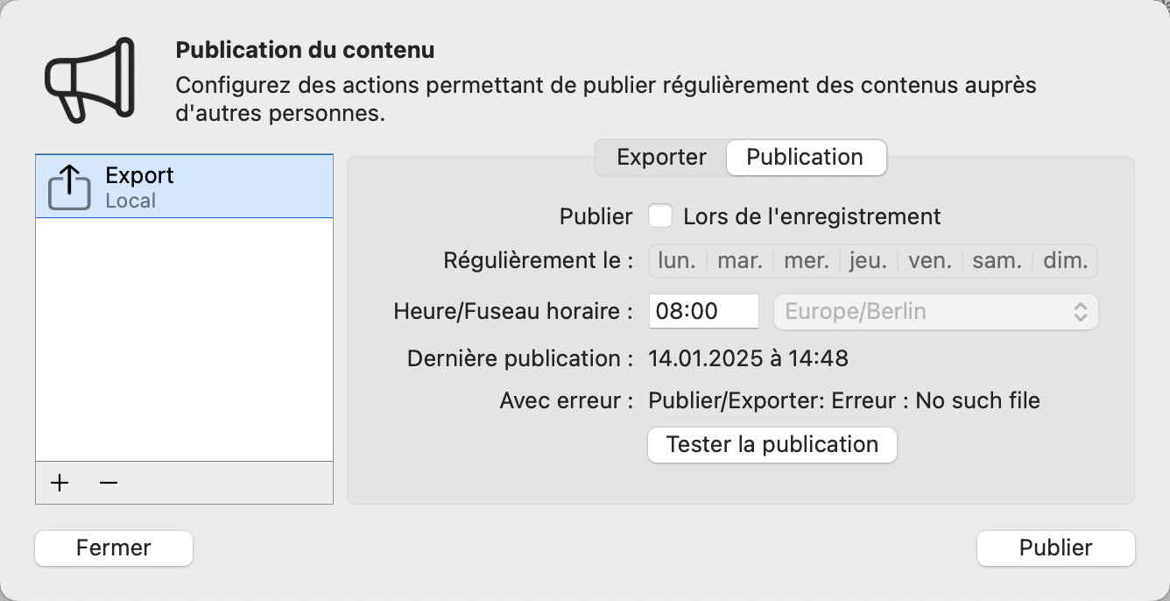Screen dimensions: 1170x601
Task: Switch to the Publication tab
Action: tap(806, 157)
